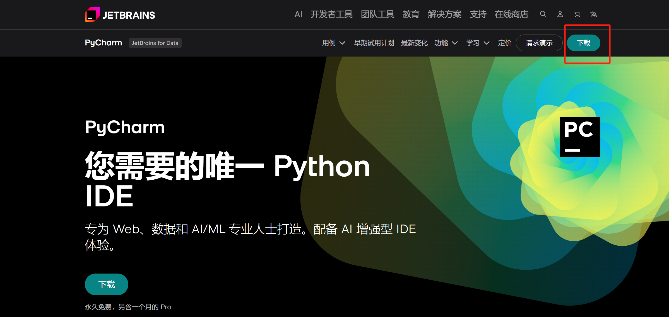Click the 下载 button below the description

pyautogui.click(x=106, y=284)
